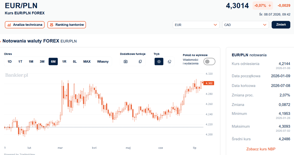Click the Minimum value 4,1953

[284, 113]
